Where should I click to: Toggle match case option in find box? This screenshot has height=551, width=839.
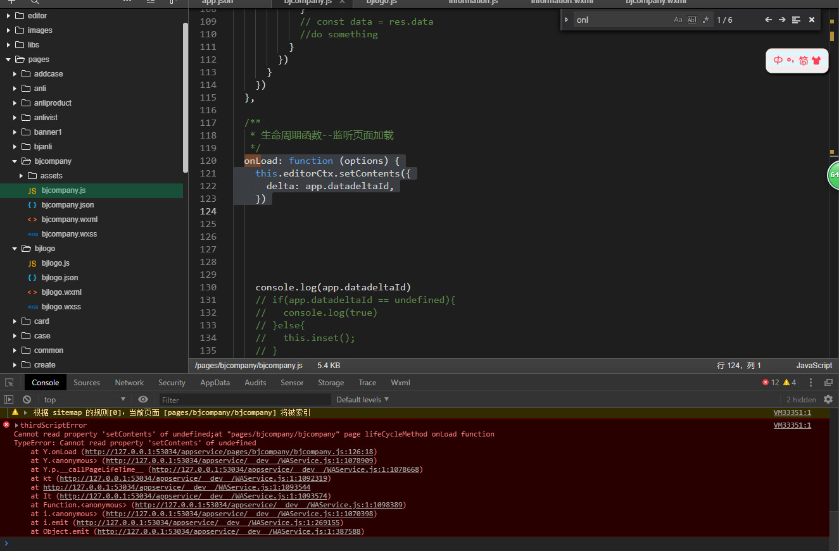678,20
